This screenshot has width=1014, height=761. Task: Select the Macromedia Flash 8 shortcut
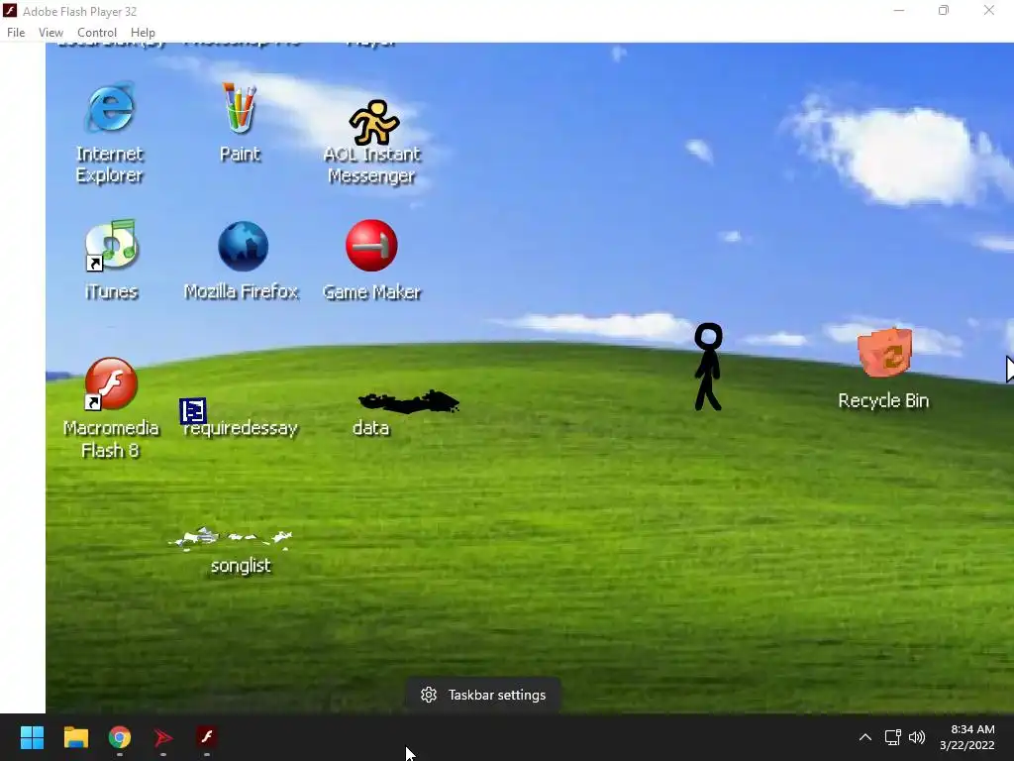click(x=111, y=383)
